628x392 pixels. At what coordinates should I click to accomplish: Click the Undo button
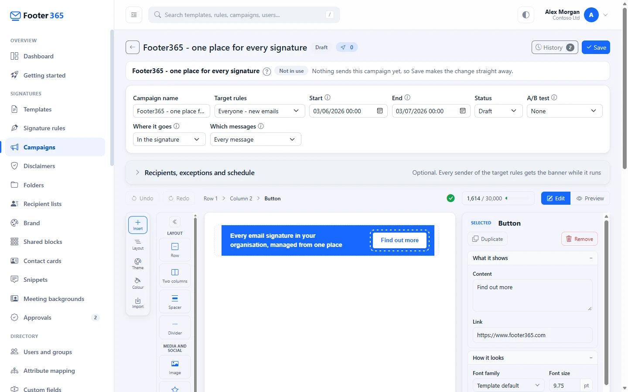(x=143, y=198)
